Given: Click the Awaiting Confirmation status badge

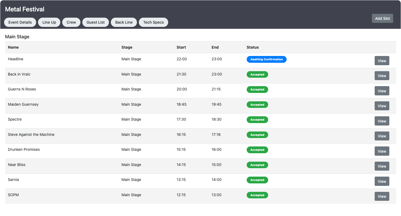Looking at the screenshot, I should point(267,59).
